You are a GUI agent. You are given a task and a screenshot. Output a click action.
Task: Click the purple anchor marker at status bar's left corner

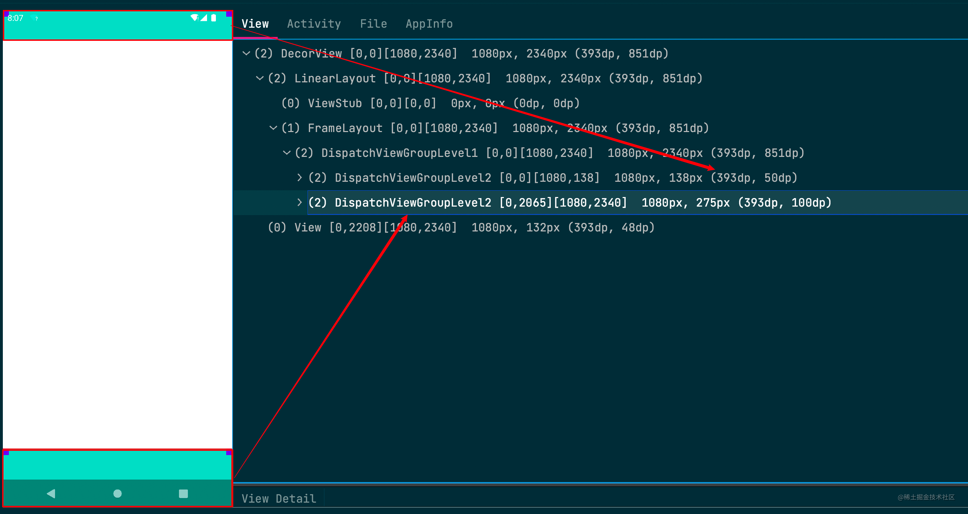[6, 13]
